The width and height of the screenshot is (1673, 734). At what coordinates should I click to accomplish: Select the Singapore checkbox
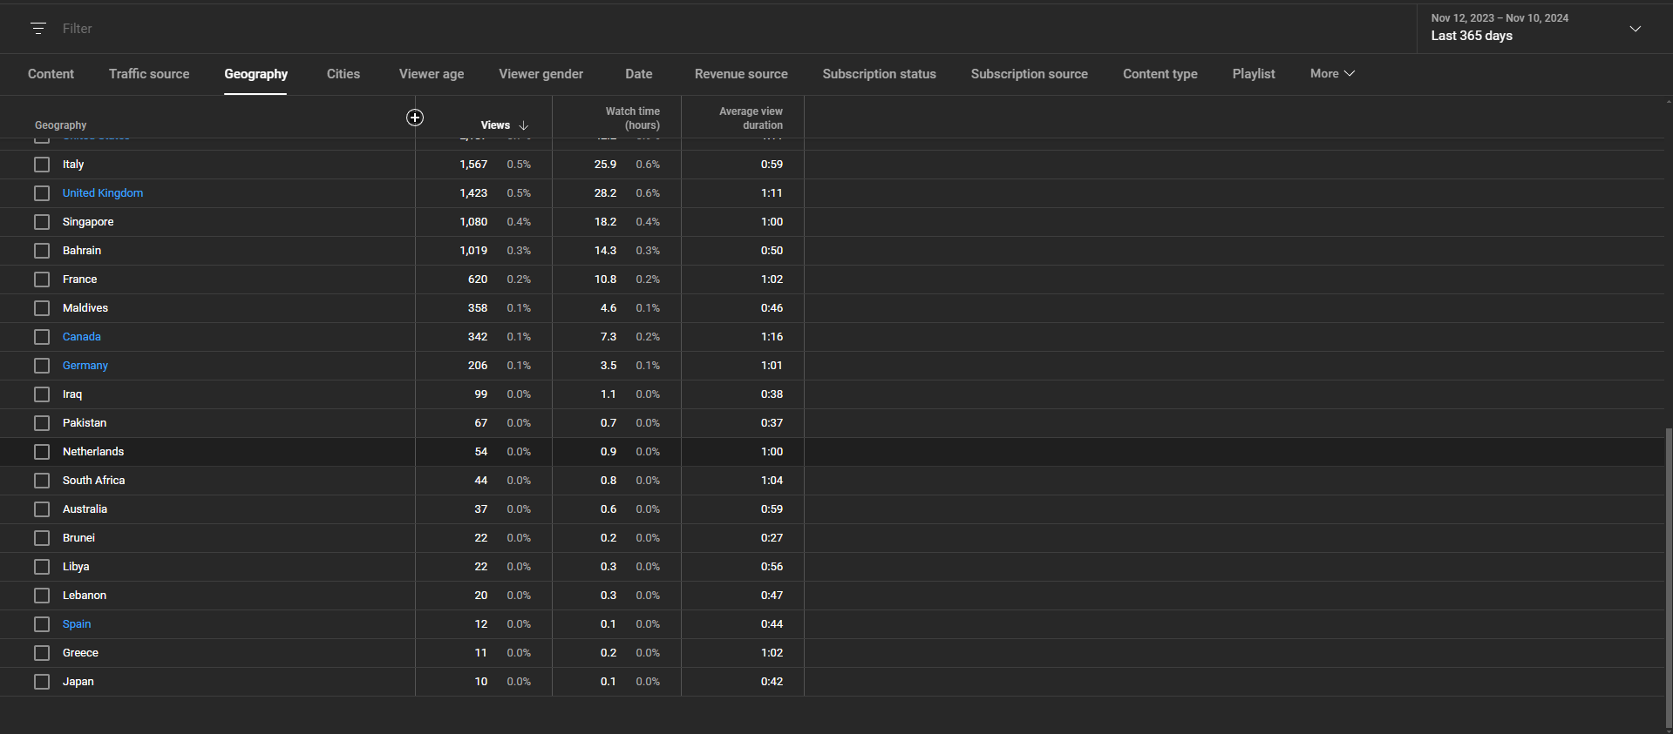[x=42, y=222]
